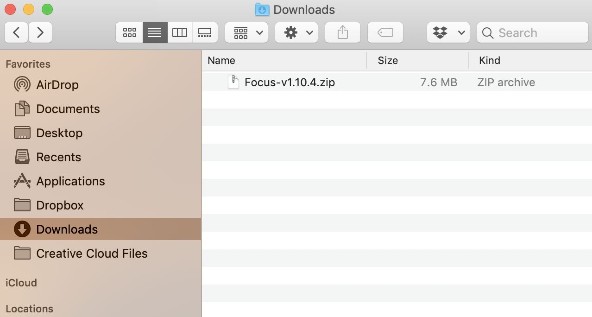The height and width of the screenshot is (317, 592).
Task: Click the Share toolbar button
Action: 343,32
